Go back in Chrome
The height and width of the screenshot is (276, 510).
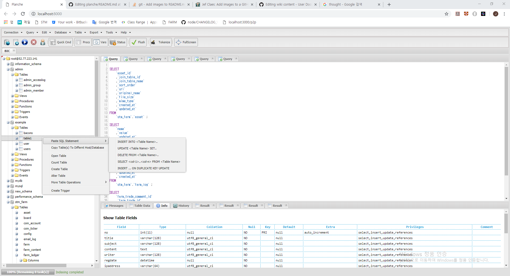tap(6, 14)
